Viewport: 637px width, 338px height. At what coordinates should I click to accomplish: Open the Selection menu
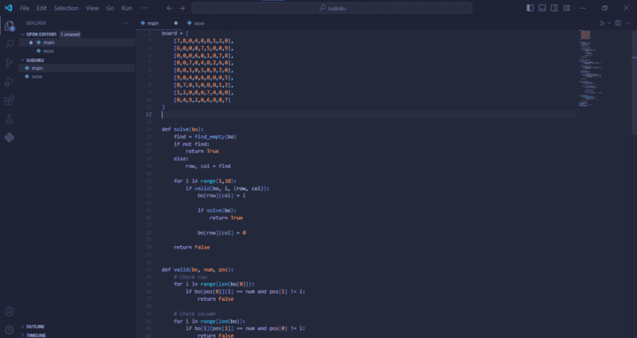click(65, 8)
